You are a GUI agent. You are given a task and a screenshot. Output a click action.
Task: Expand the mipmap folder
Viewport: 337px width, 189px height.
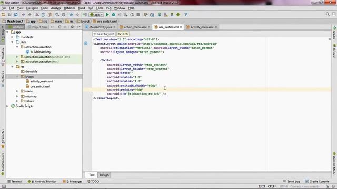click(x=17, y=96)
